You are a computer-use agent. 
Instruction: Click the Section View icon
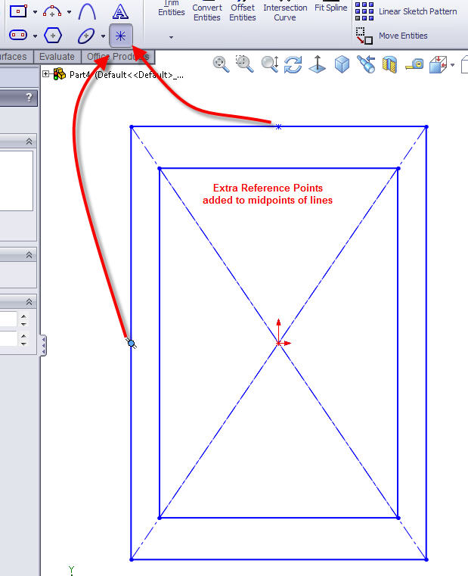(x=389, y=65)
